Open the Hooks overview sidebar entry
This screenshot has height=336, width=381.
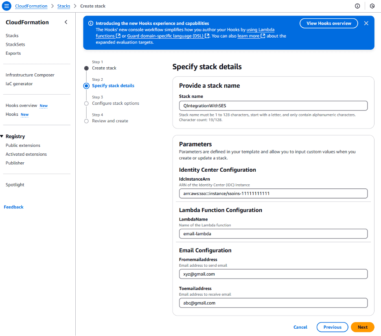21,105
